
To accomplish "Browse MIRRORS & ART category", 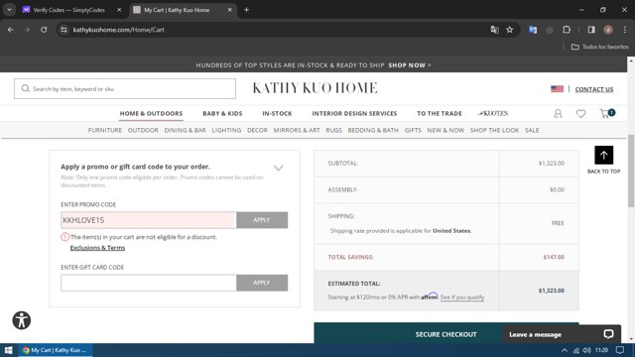I will [x=297, y=130].
